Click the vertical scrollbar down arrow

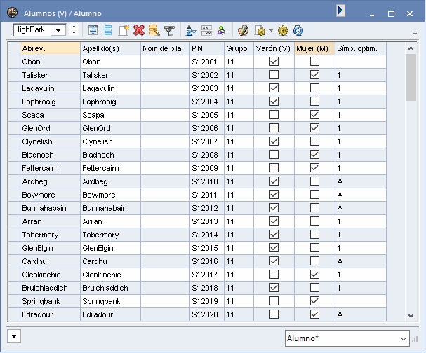pos(411,316)
